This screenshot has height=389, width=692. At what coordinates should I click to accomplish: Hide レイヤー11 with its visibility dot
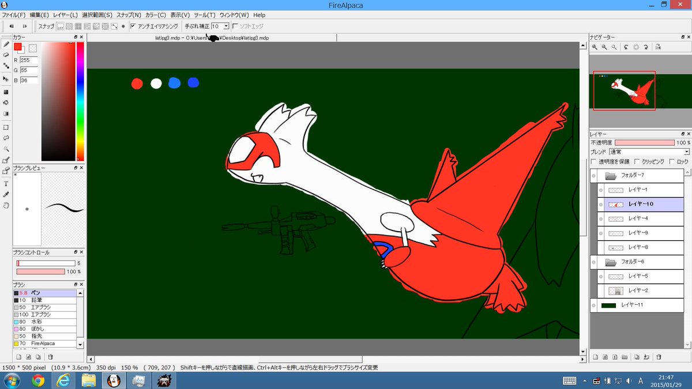pyautogui.click(x=593, y=305)
